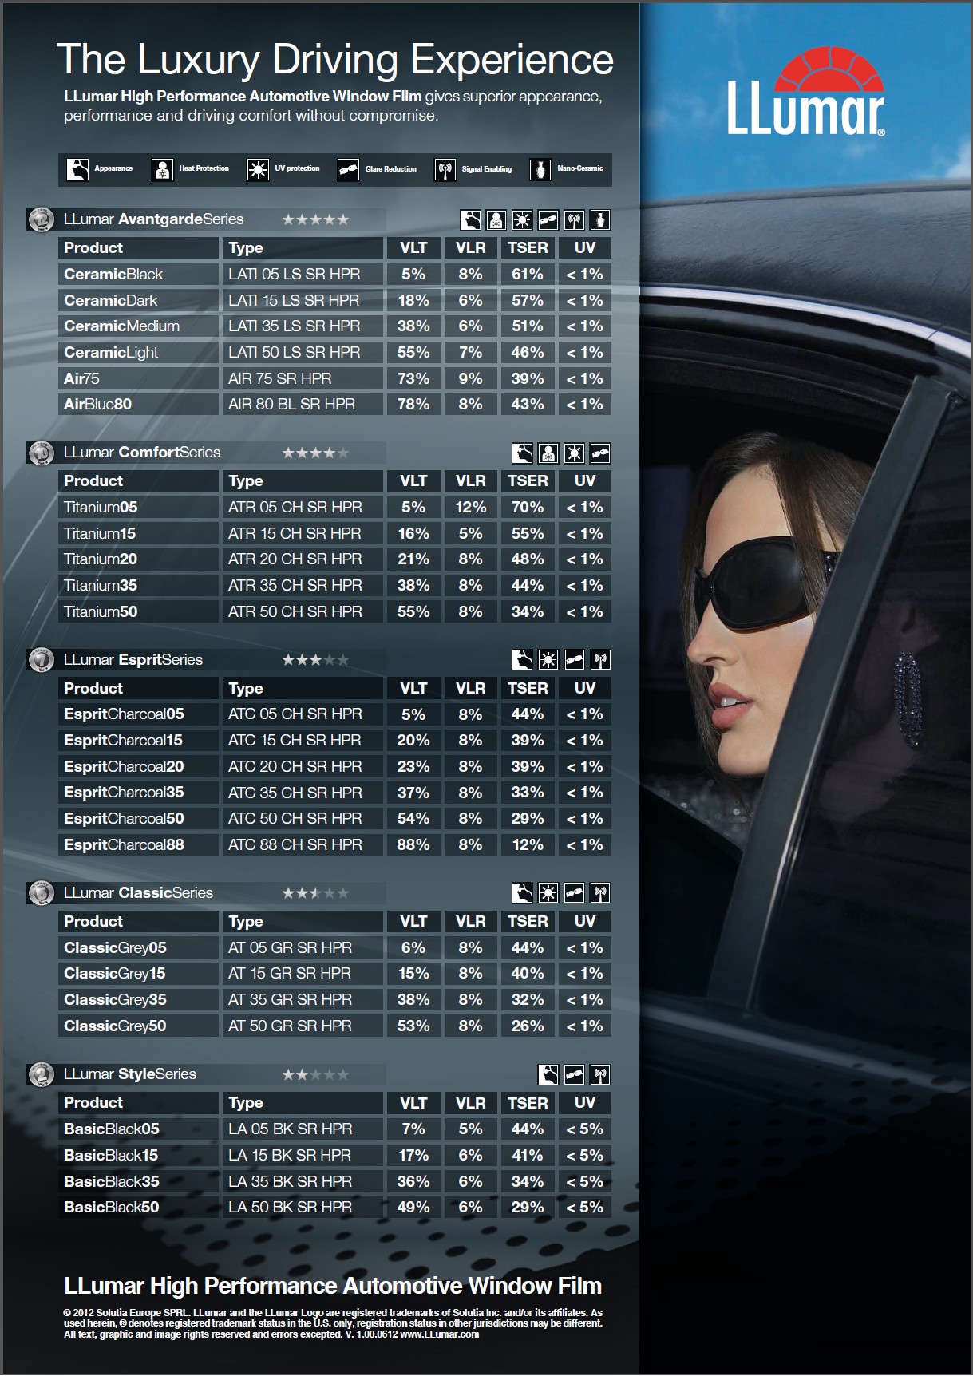Select the UV sun icon in the EspritSeries header
This screenshot has width=973, height=1376.
[548, 659]
